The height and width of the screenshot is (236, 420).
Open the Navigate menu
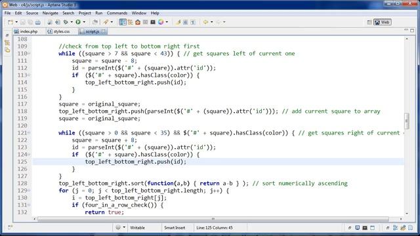(50, 13)
